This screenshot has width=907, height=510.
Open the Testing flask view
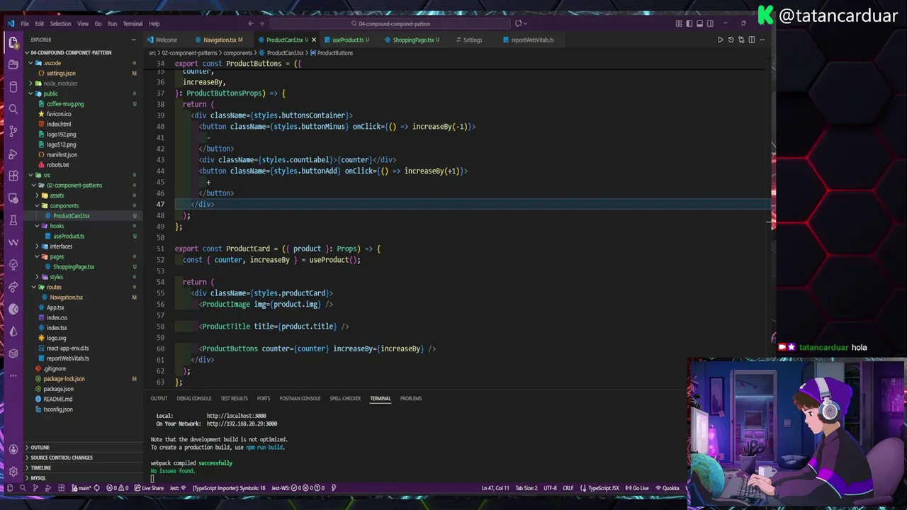(x=13, y=220)
